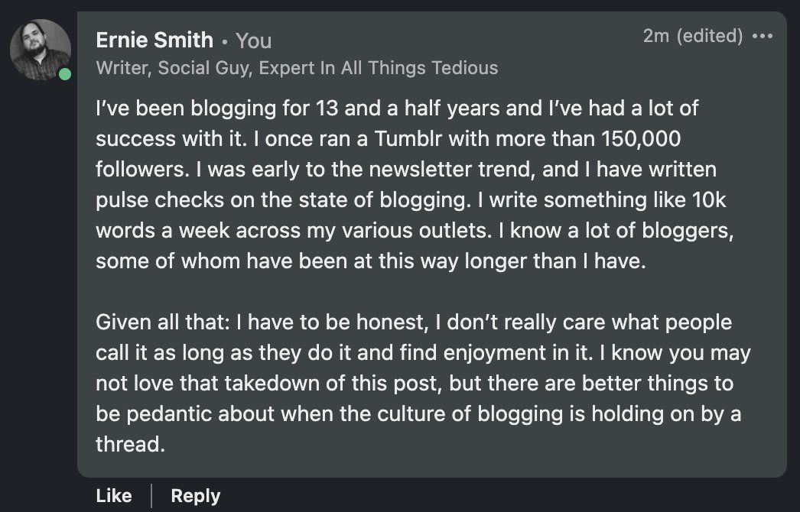Click the "(edited)" indicator
This screenshot has height=512, width=800.
tap(710, 36)
